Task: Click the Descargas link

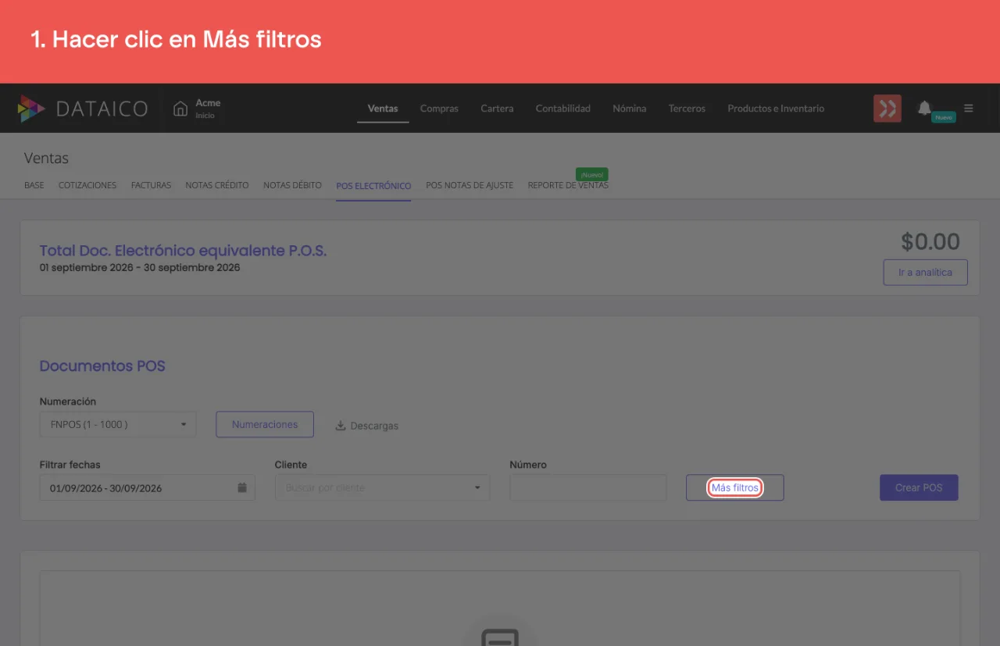Action: pyautogui.click(x=374, y=426)
